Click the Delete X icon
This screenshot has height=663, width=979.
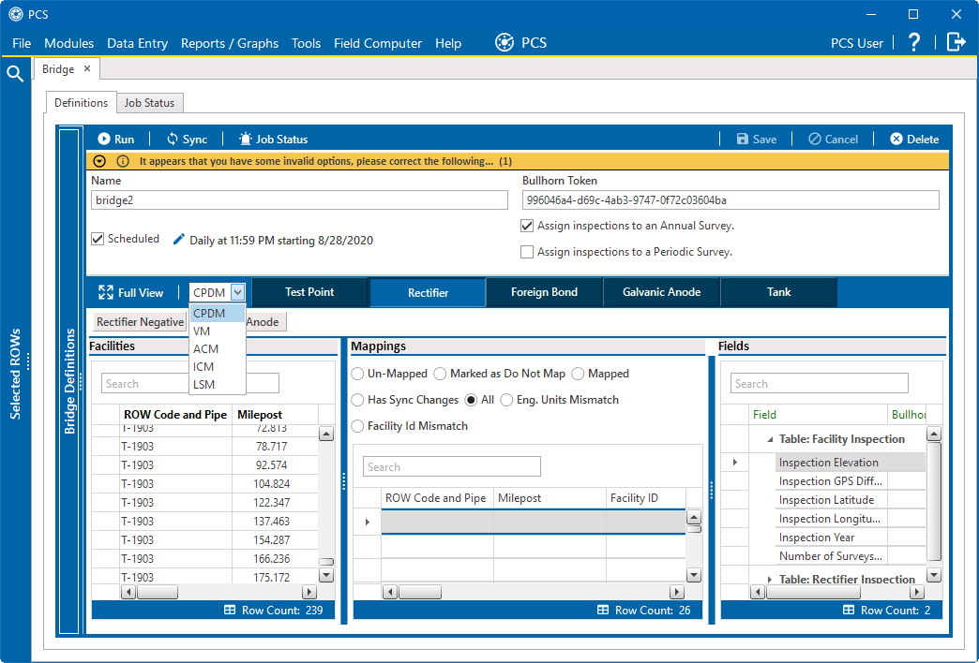click(896, 140)
